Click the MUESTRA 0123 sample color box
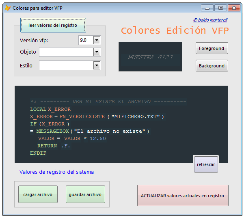This screenshot has width=244, height=218. point(150,57)
